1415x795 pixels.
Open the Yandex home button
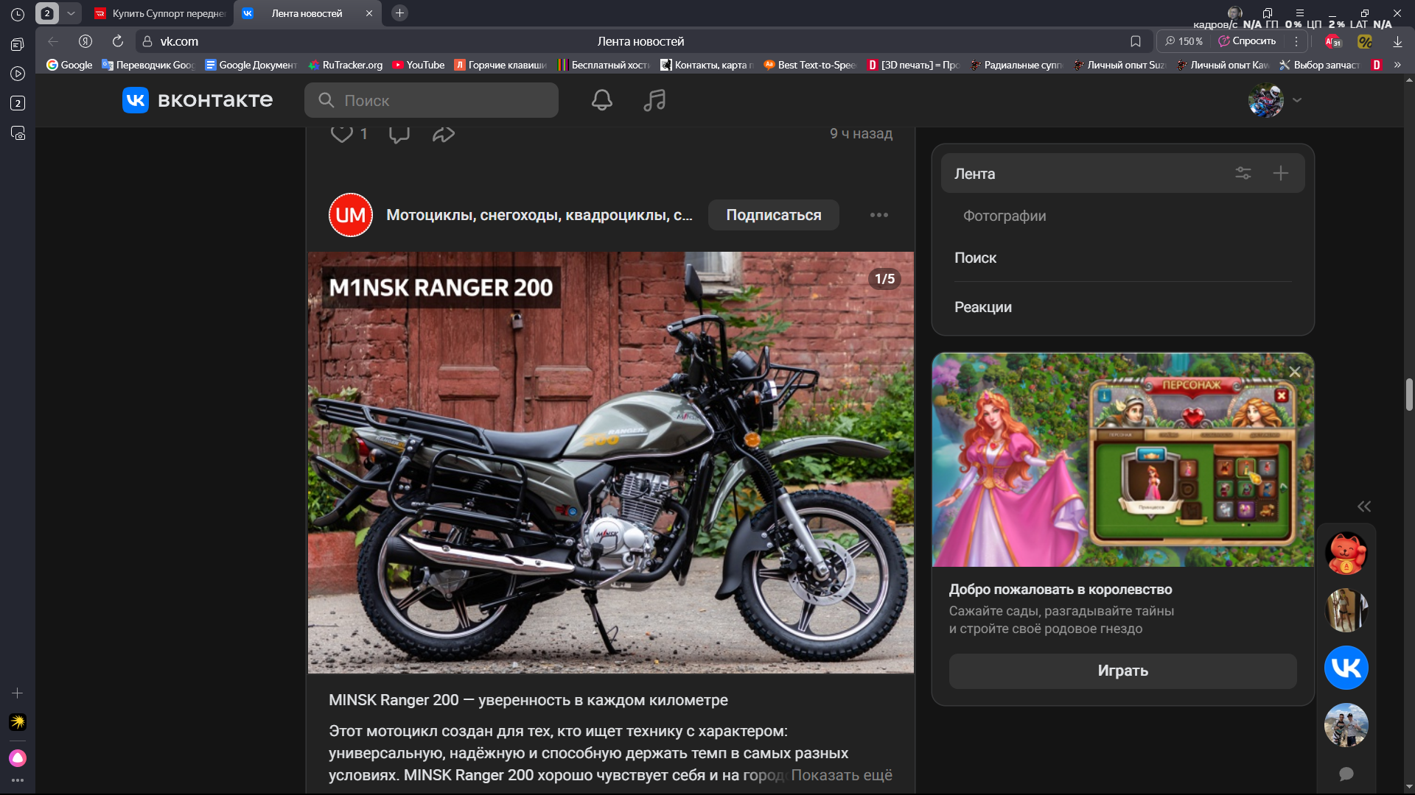click(85, 41)
